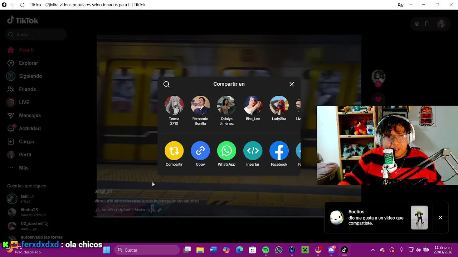Image resolution: width=458 pixels, height=257 pixels.
Task: Open the Insertar embed code option
Action: point(253,151)
